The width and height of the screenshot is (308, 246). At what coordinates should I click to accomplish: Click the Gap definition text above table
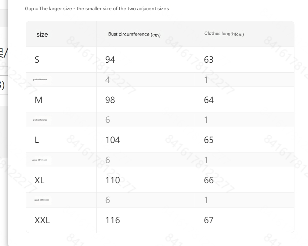(x=97, y=9)
